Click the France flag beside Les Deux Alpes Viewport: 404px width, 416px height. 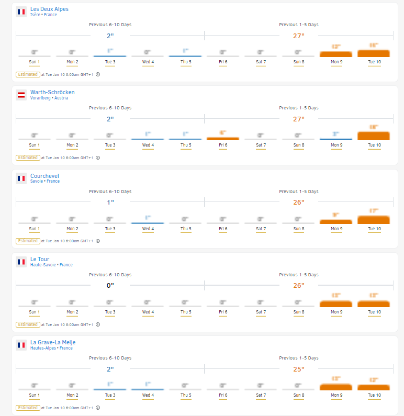[x=21, y=12]
